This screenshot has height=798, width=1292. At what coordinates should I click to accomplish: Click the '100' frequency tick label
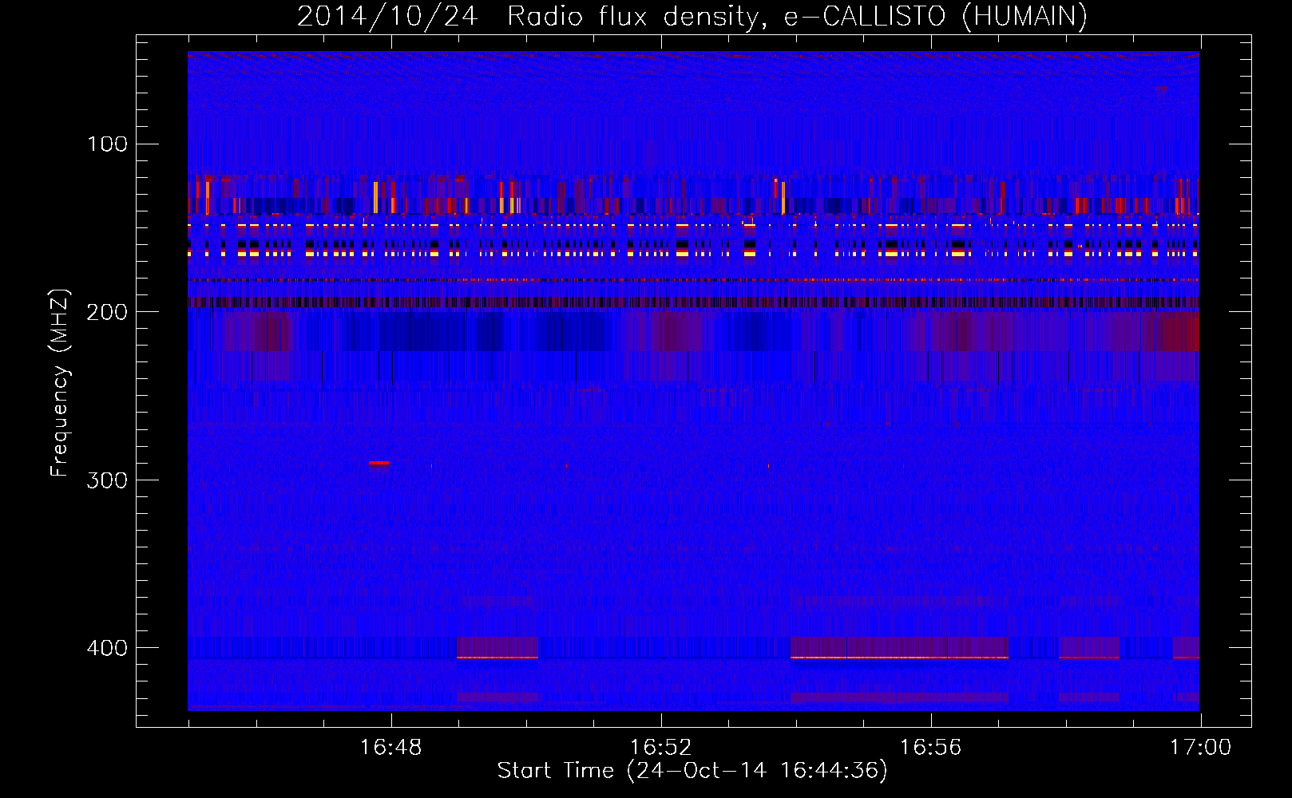coord(107,144)
